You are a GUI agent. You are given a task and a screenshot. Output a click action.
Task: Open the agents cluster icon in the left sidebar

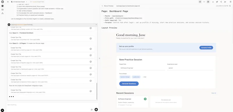[3, 13]
